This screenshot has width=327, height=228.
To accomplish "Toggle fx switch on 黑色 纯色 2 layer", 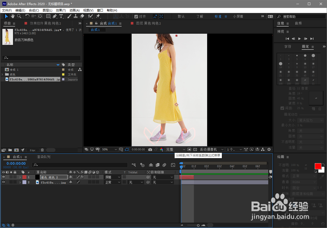I will click(82, 177).
